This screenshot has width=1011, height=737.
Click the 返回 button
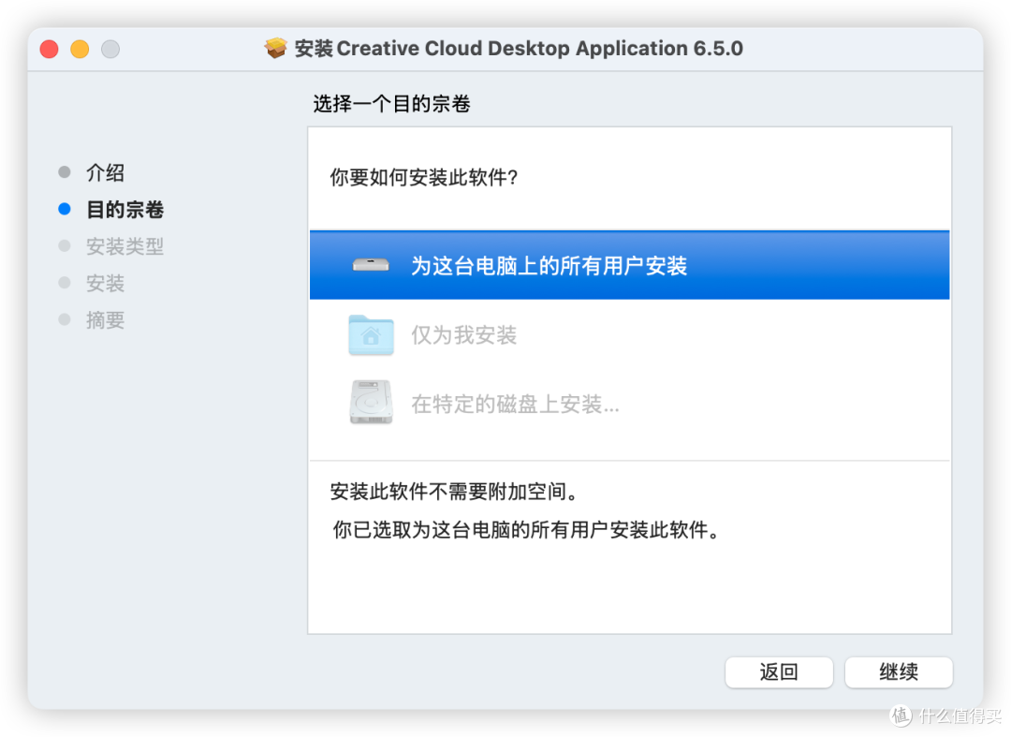(779, 671)
